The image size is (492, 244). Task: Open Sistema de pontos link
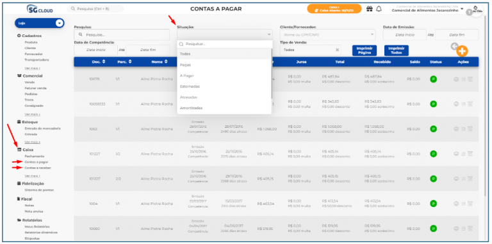(39, 190)
